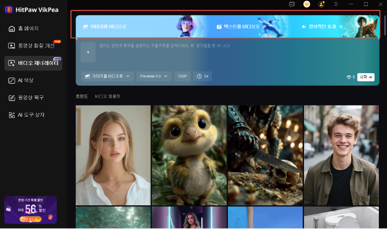Click the 동영상 복구 repair icon

point(12,98)
